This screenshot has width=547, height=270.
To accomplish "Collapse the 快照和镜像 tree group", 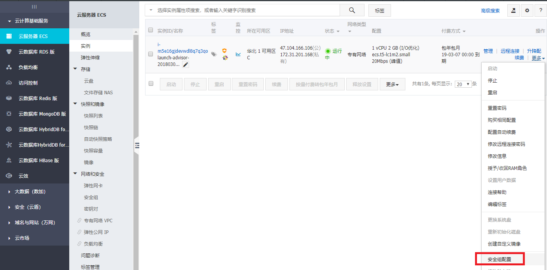I will [75, 104].
